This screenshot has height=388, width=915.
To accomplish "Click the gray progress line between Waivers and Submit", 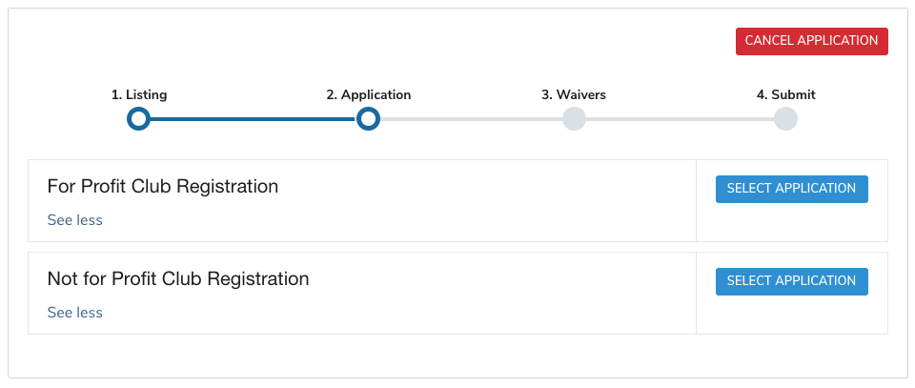I will click(x=680, y=119).
